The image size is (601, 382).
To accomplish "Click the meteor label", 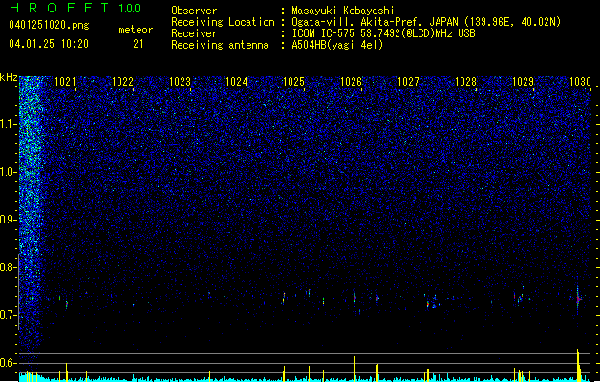I will tap(136, 30).
